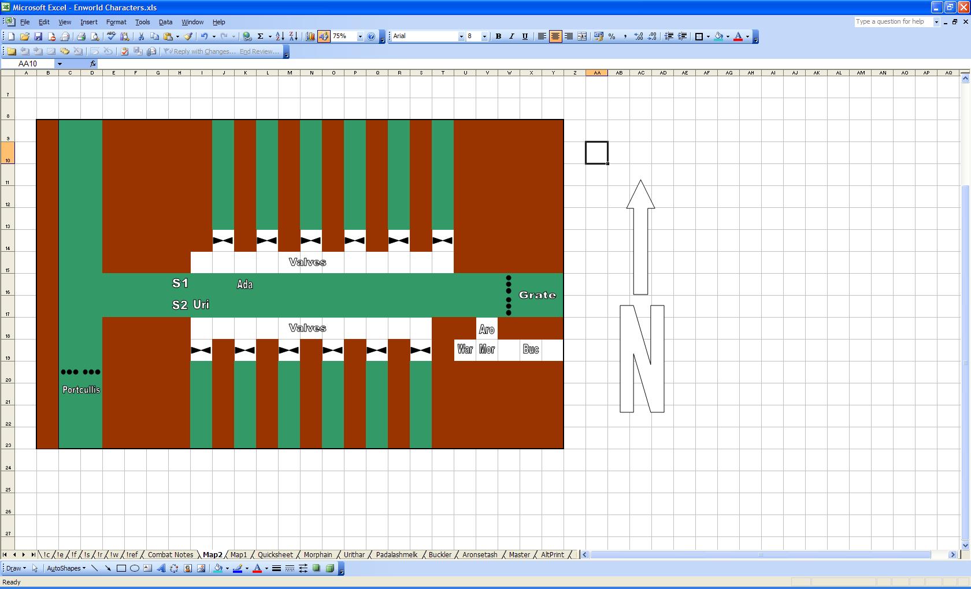Open Print Preview from the toolbar

[x=95, y=36]
